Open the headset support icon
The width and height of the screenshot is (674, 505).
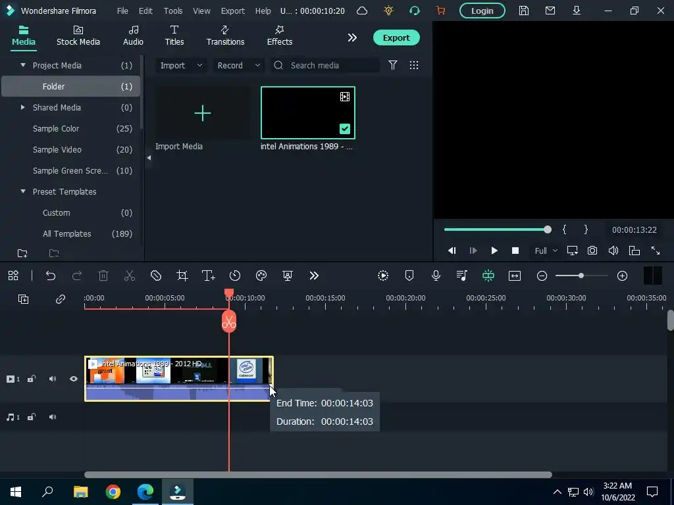415,11
